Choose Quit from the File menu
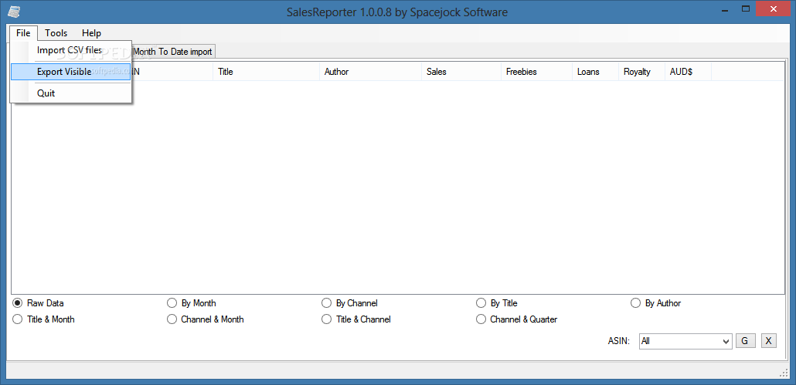The image size is (796, 385). pos(70,93)
